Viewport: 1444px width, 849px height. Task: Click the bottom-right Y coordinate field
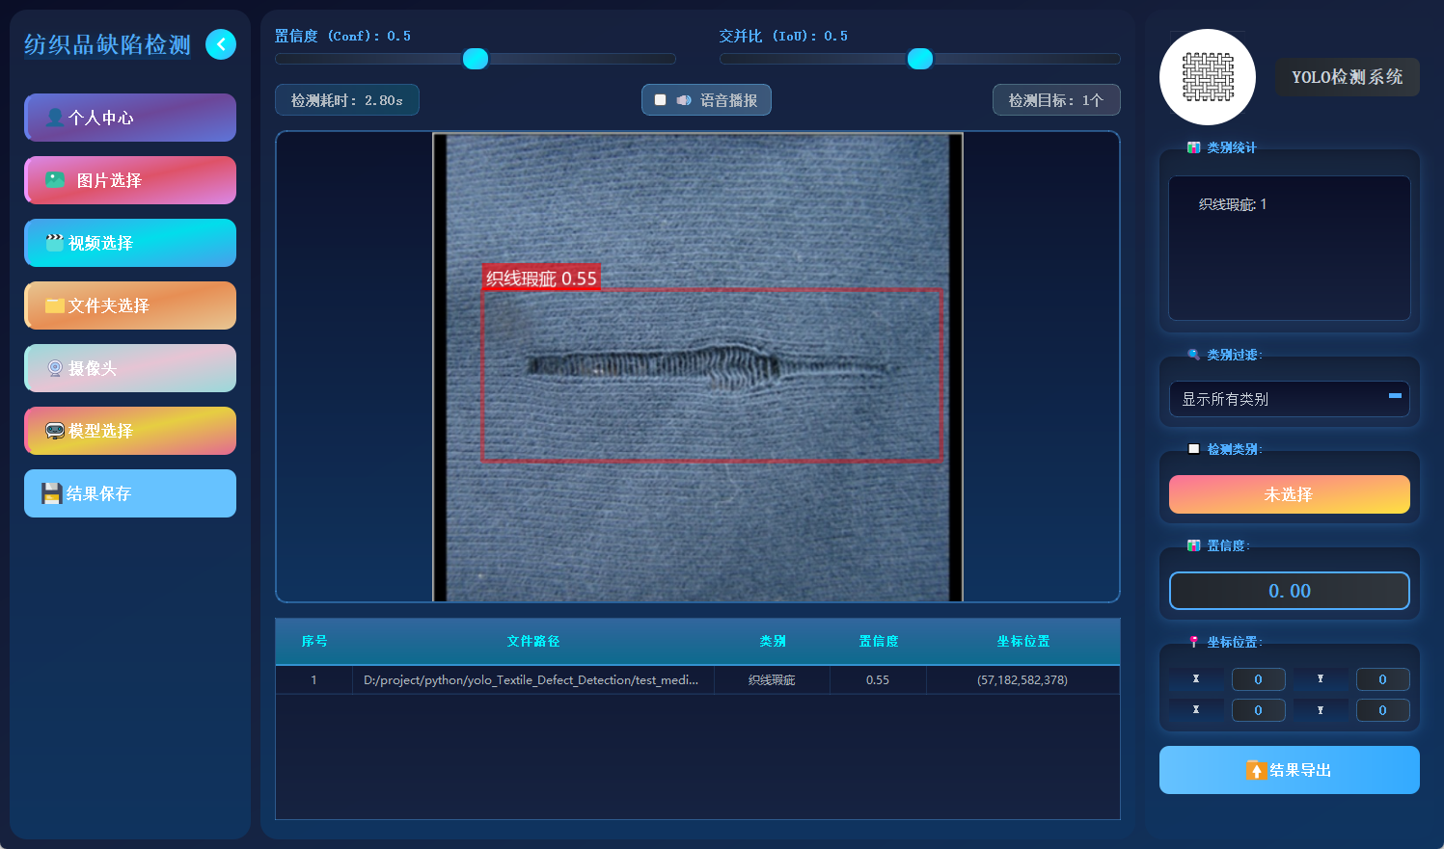point(1383,710)
